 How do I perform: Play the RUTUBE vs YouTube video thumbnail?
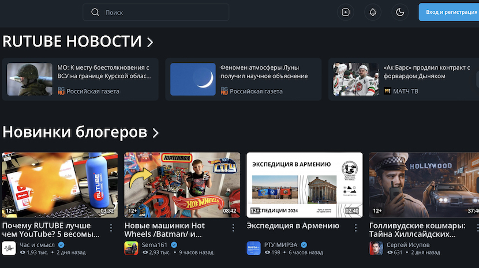pyautogui.click(x=60, y=185)
